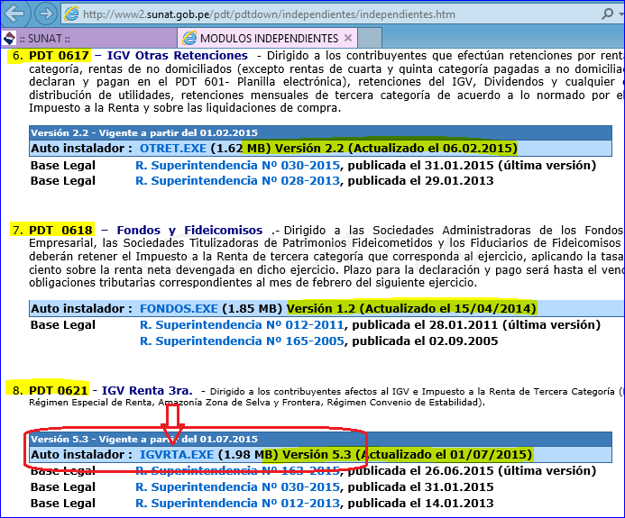The width and height of the screenshot is (625, 518).
Task: Go forward with the browser forward arrow
Action: pyautogui.click(x=46, y=14)
